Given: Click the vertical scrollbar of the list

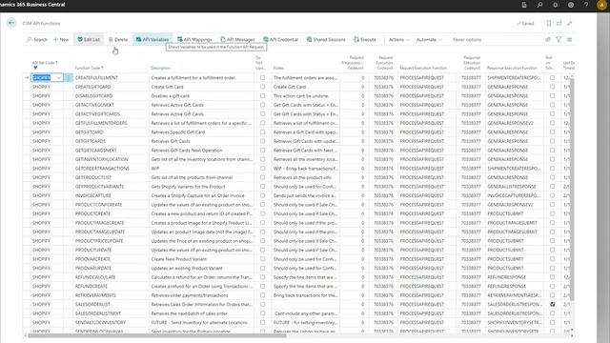Looking at the screenshot, I should 572,189.
